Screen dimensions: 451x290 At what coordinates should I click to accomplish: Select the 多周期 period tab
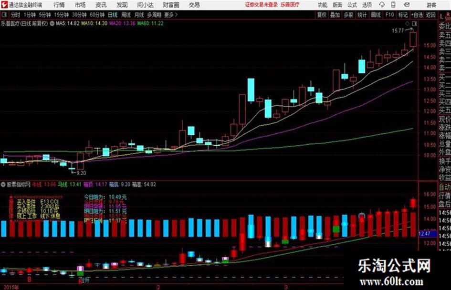coord(154,15)
